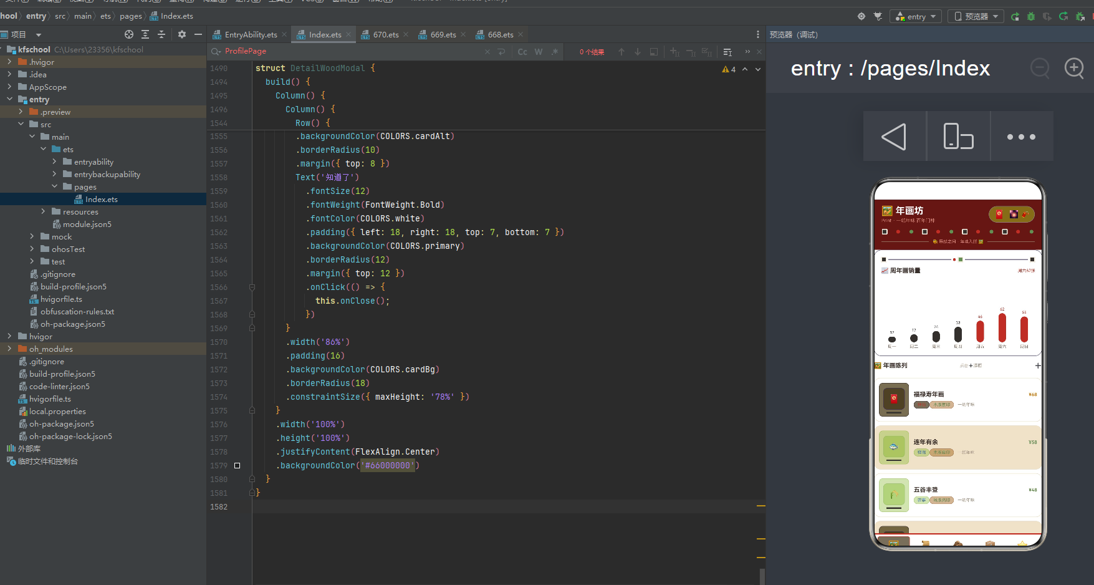Click the warnings indicator showing 4
This screenshot has height=585, width=1094.
729,69
